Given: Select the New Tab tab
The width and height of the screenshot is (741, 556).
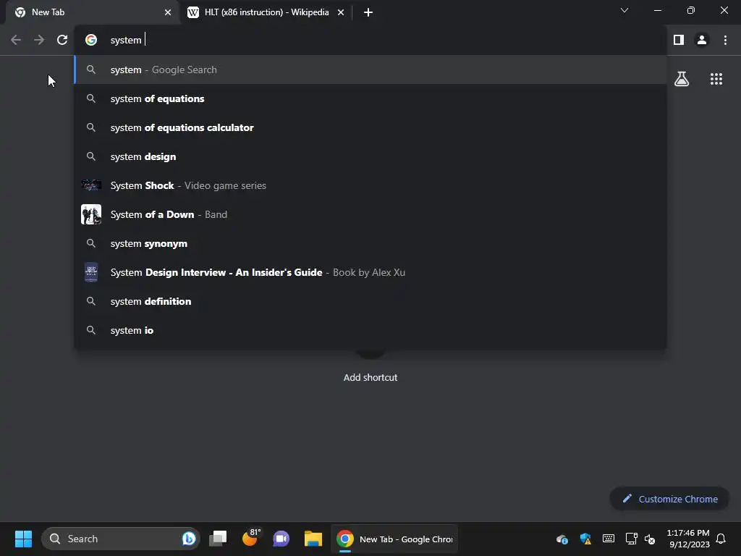Looking at the screenshot, I should (x=93, y=12).
